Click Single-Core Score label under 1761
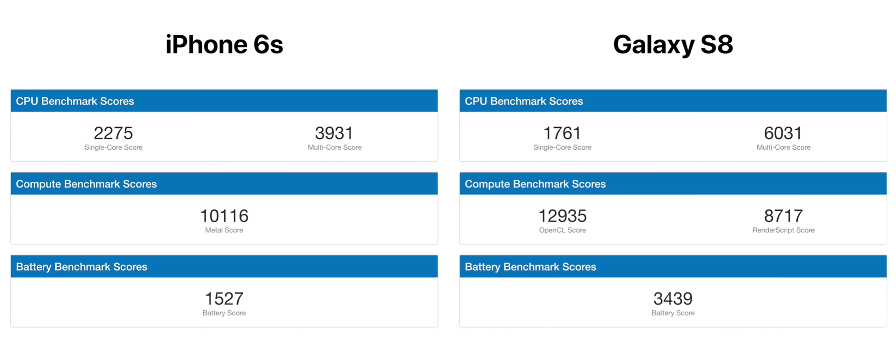The height and width of the screenshot is (338, 896). pyautogui.click(x=562, y=147)
